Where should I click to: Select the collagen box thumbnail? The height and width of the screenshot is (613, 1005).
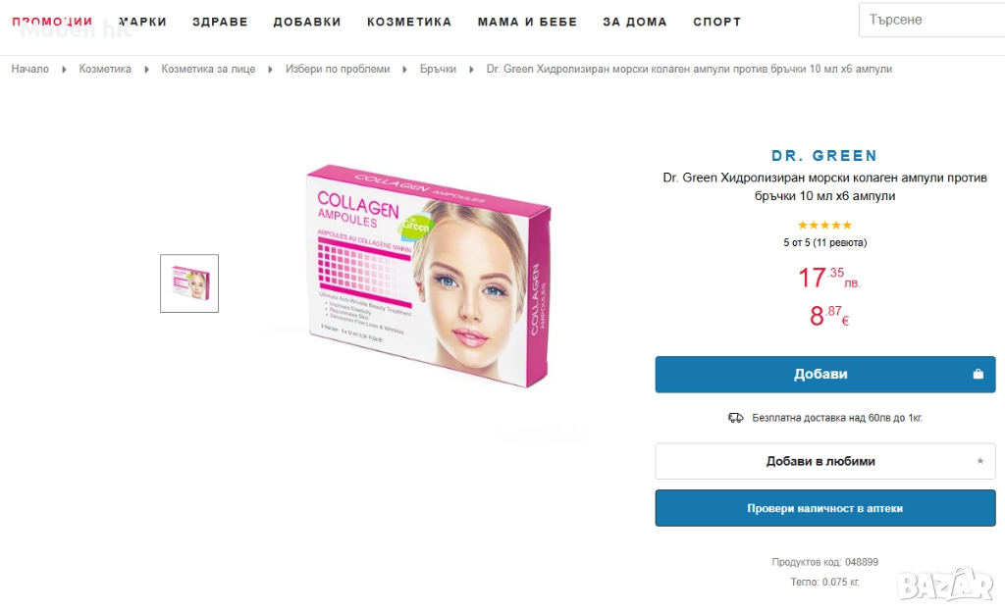tap(189, 283)
